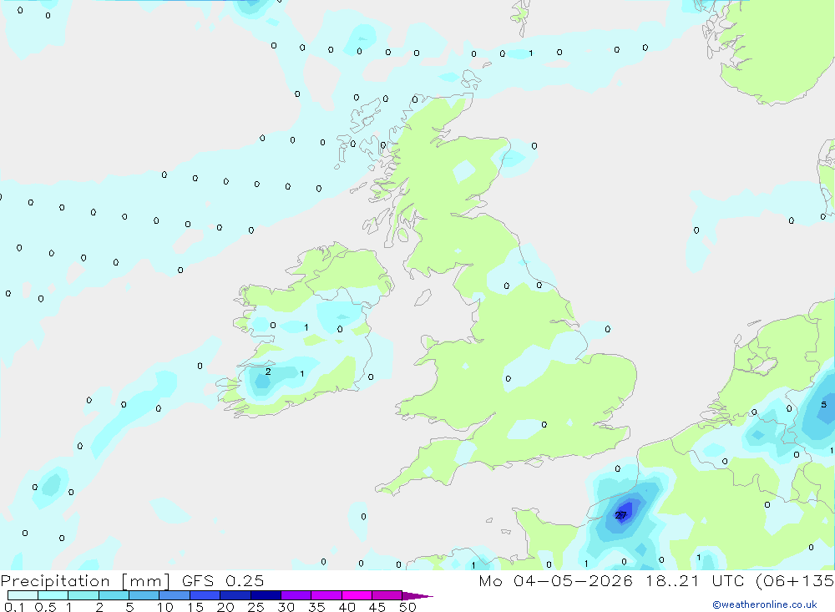Click the 'Precipitation [mm]' title text
Image resolution: width=835 pixels, height=612 pixels.
85,581
